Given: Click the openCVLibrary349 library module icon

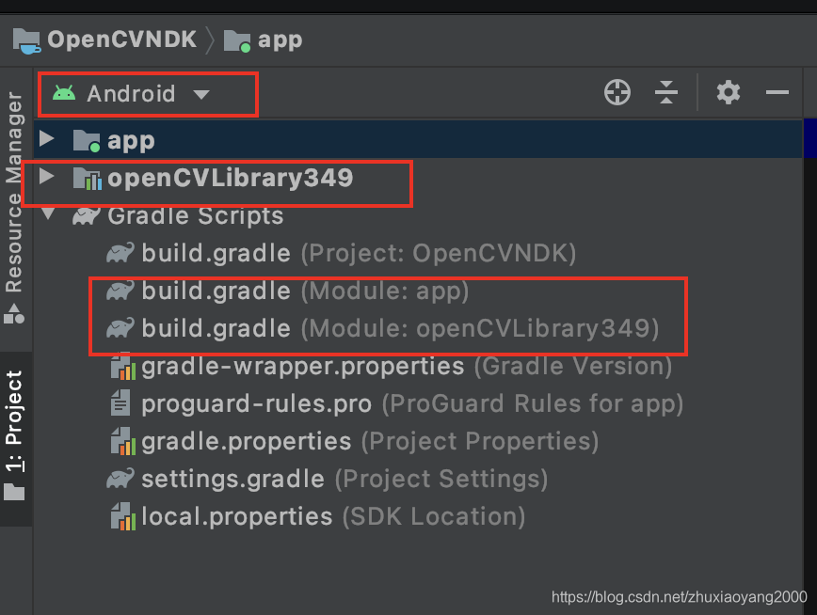Looking at the screenshot, I should coord(87,178).
